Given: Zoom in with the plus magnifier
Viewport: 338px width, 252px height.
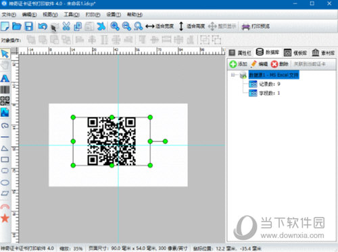Looking at the screenshot, I should [x=115, y=26].
